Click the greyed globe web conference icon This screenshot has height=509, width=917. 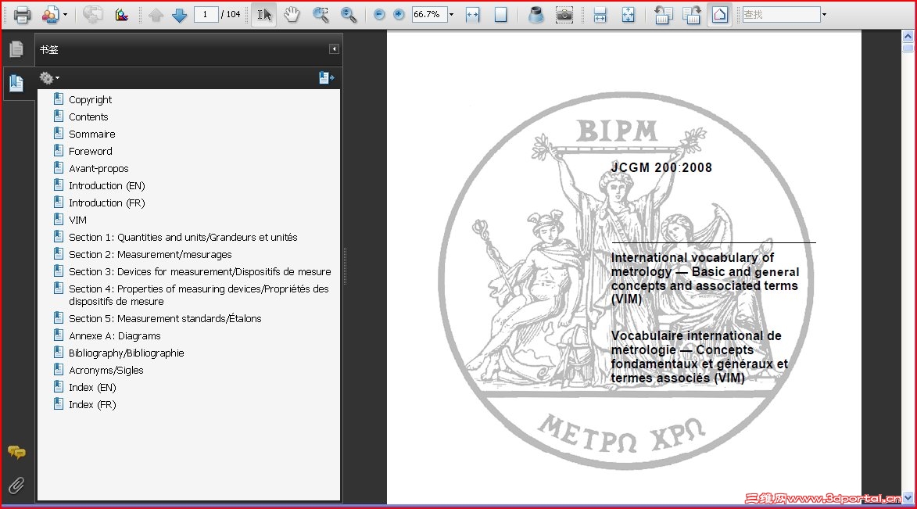(x=91, y=15)
